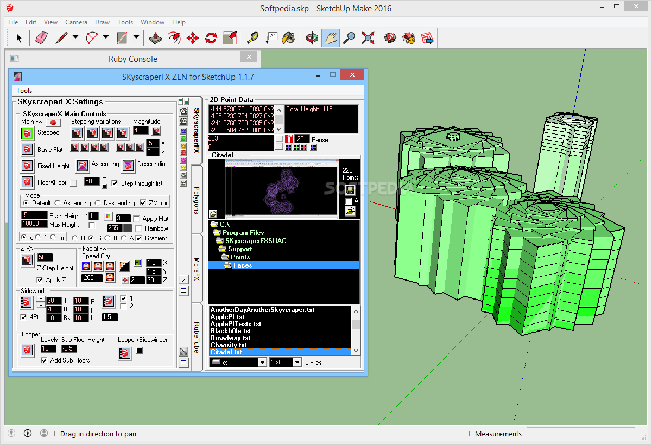Image resolution: width=652 pixels, height=445 pixels.
Task: Click the FloorXFloor FX icon
Action: click(x=27, y=182)
